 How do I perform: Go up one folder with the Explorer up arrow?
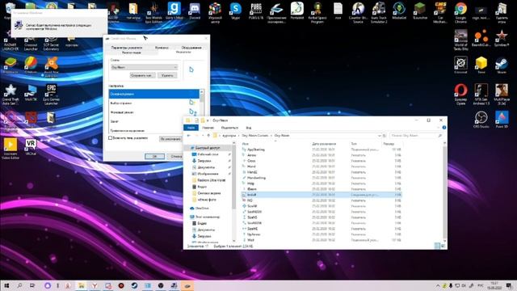tap(208, 136)
